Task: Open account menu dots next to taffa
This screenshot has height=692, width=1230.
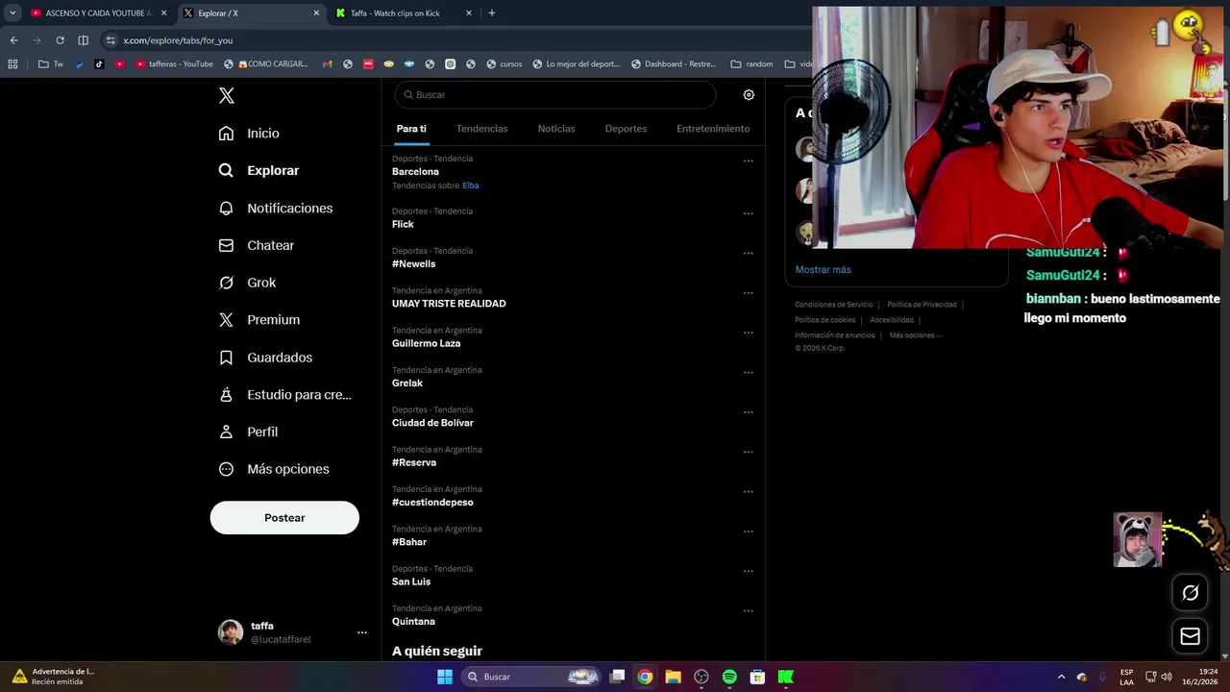Action: pyautogui.click(x=362, y=632)
